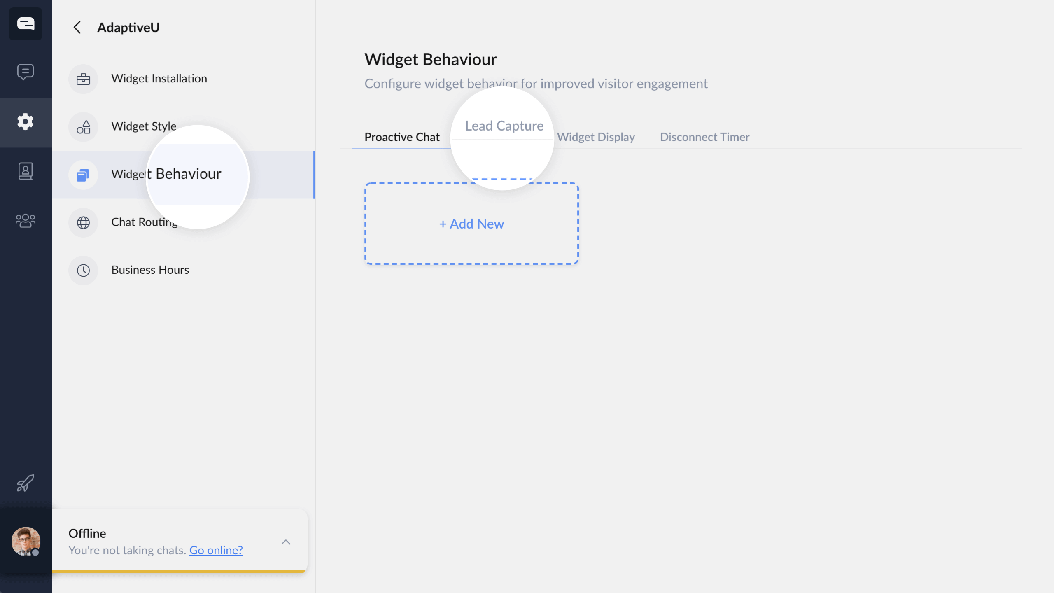Click the Add New dashed button

pos(471,224)
